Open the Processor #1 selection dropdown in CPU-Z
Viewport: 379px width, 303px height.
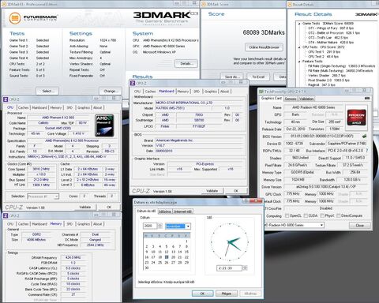pos(56,196)
